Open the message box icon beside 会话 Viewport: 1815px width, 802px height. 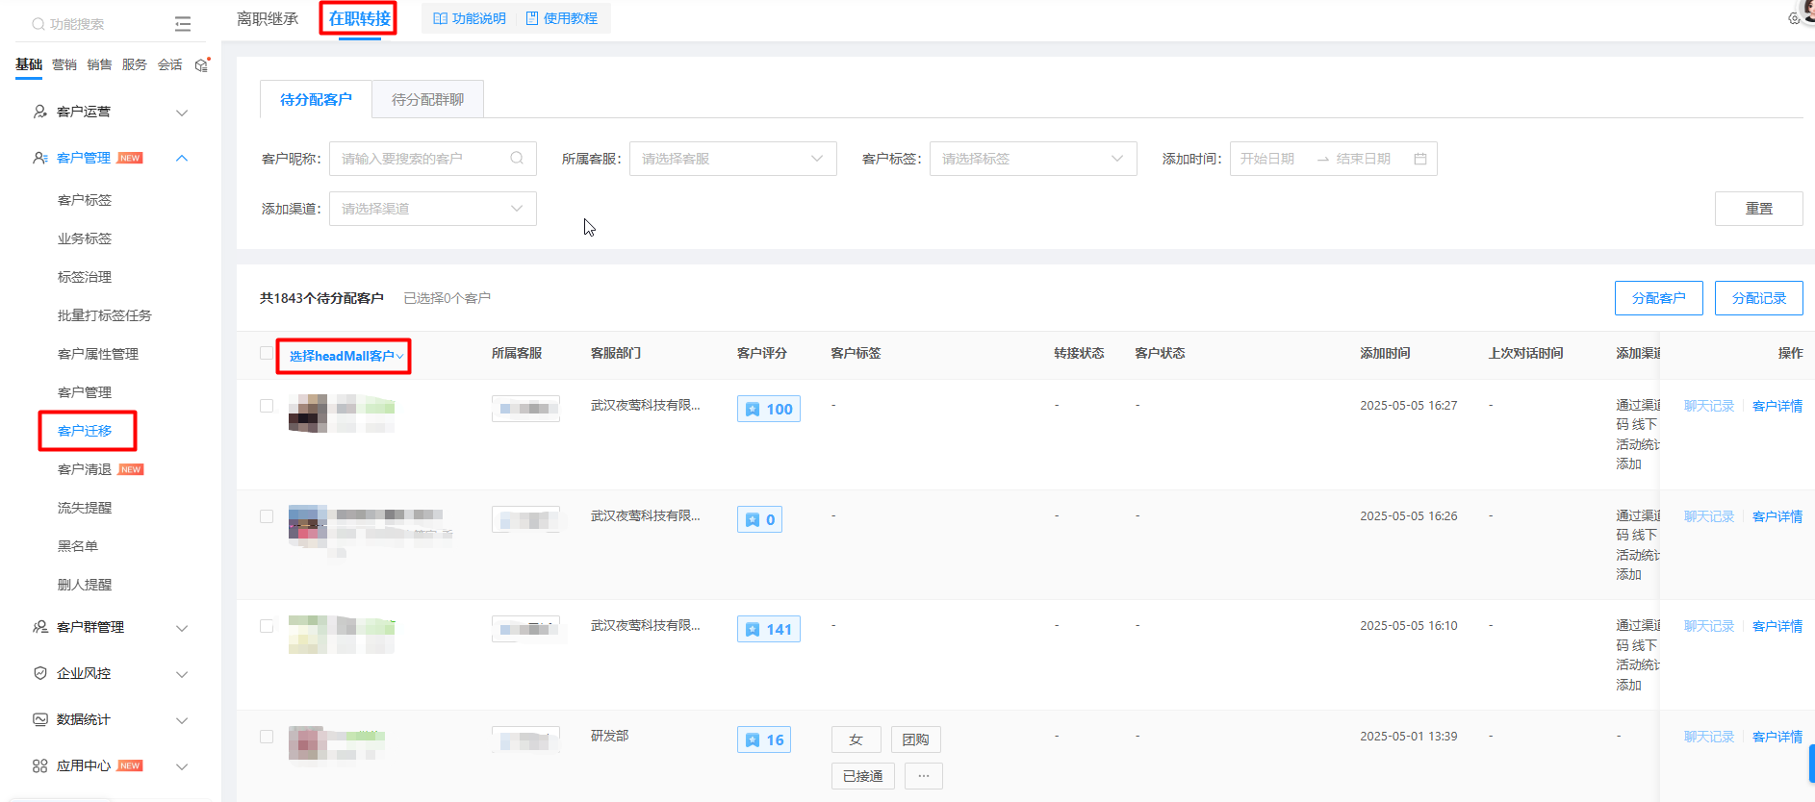pyautogui.click(x=202, y=64)
